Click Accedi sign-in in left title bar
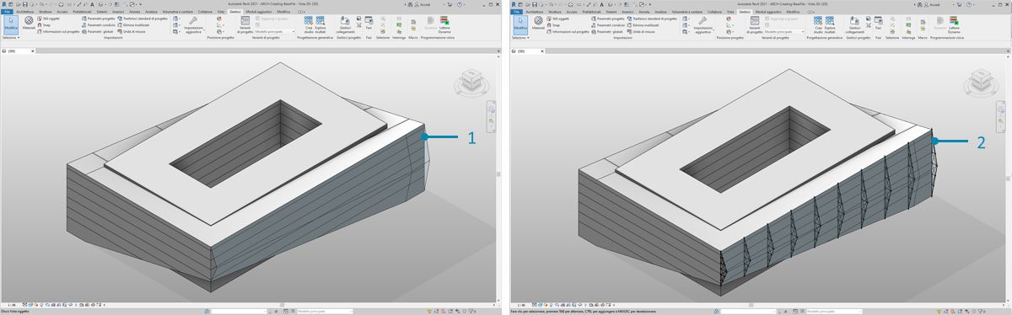This screenshot has height=315, width=1012. point(423,4)
